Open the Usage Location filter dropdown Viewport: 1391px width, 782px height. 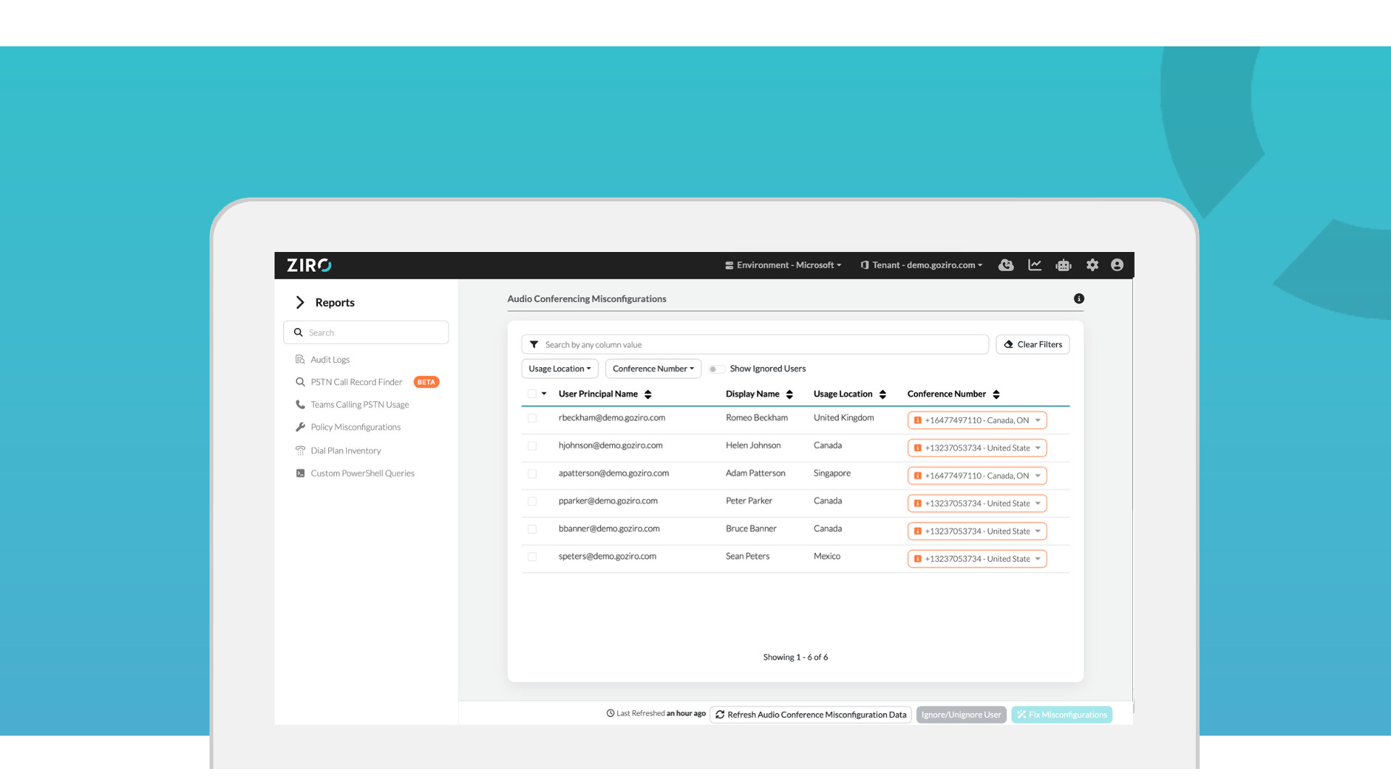[x=559, y=369]
